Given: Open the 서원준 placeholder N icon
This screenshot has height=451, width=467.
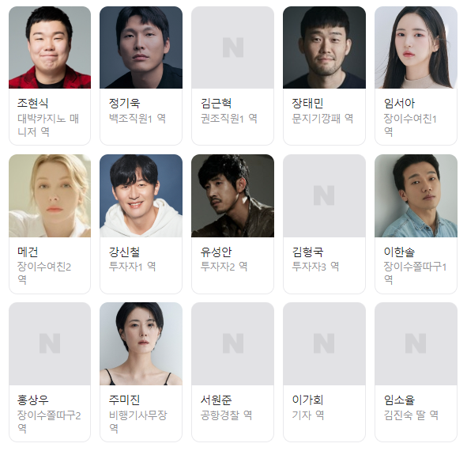Looking at the screenshot, I should coord(233,343).
